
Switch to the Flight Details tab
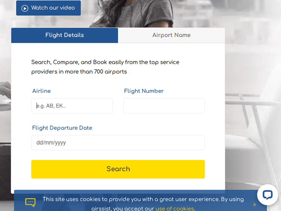(x=64, y=35)
